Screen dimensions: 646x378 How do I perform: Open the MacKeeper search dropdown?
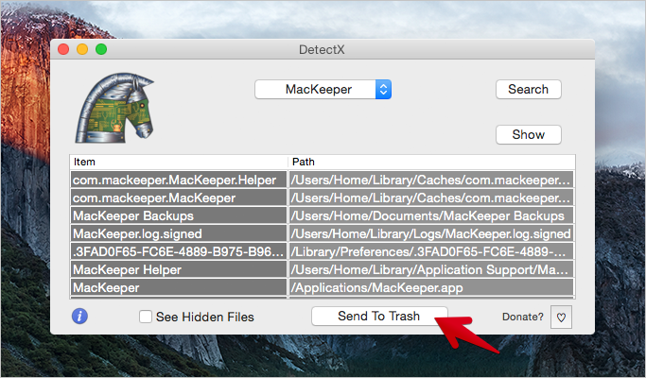coord(323,90)
